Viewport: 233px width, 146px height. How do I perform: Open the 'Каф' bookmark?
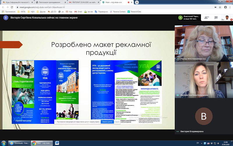coord(69,12)
